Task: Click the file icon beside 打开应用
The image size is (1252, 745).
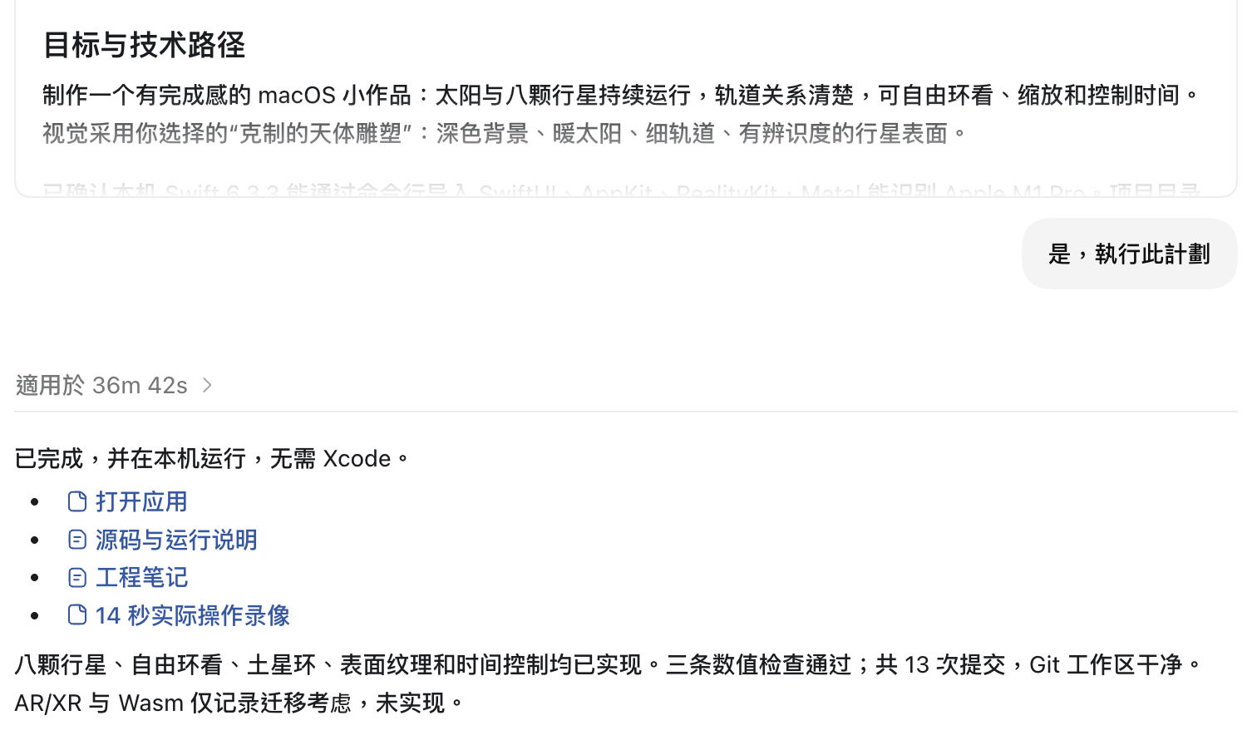Action: 77,501
